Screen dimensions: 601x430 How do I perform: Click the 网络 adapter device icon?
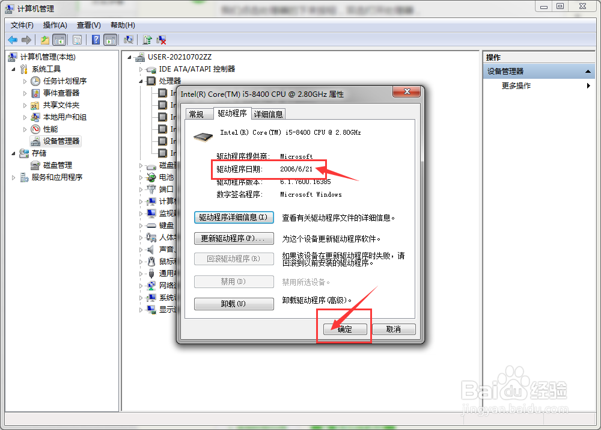coord(151,286)
